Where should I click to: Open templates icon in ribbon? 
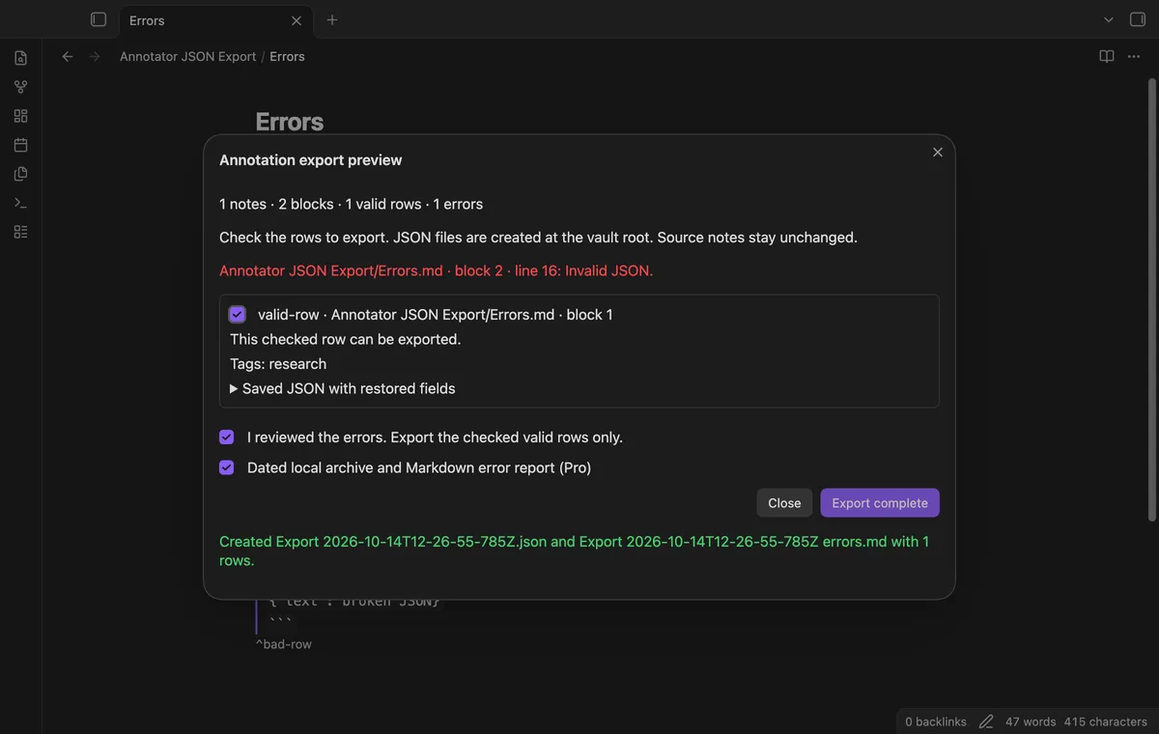(20, 174)
